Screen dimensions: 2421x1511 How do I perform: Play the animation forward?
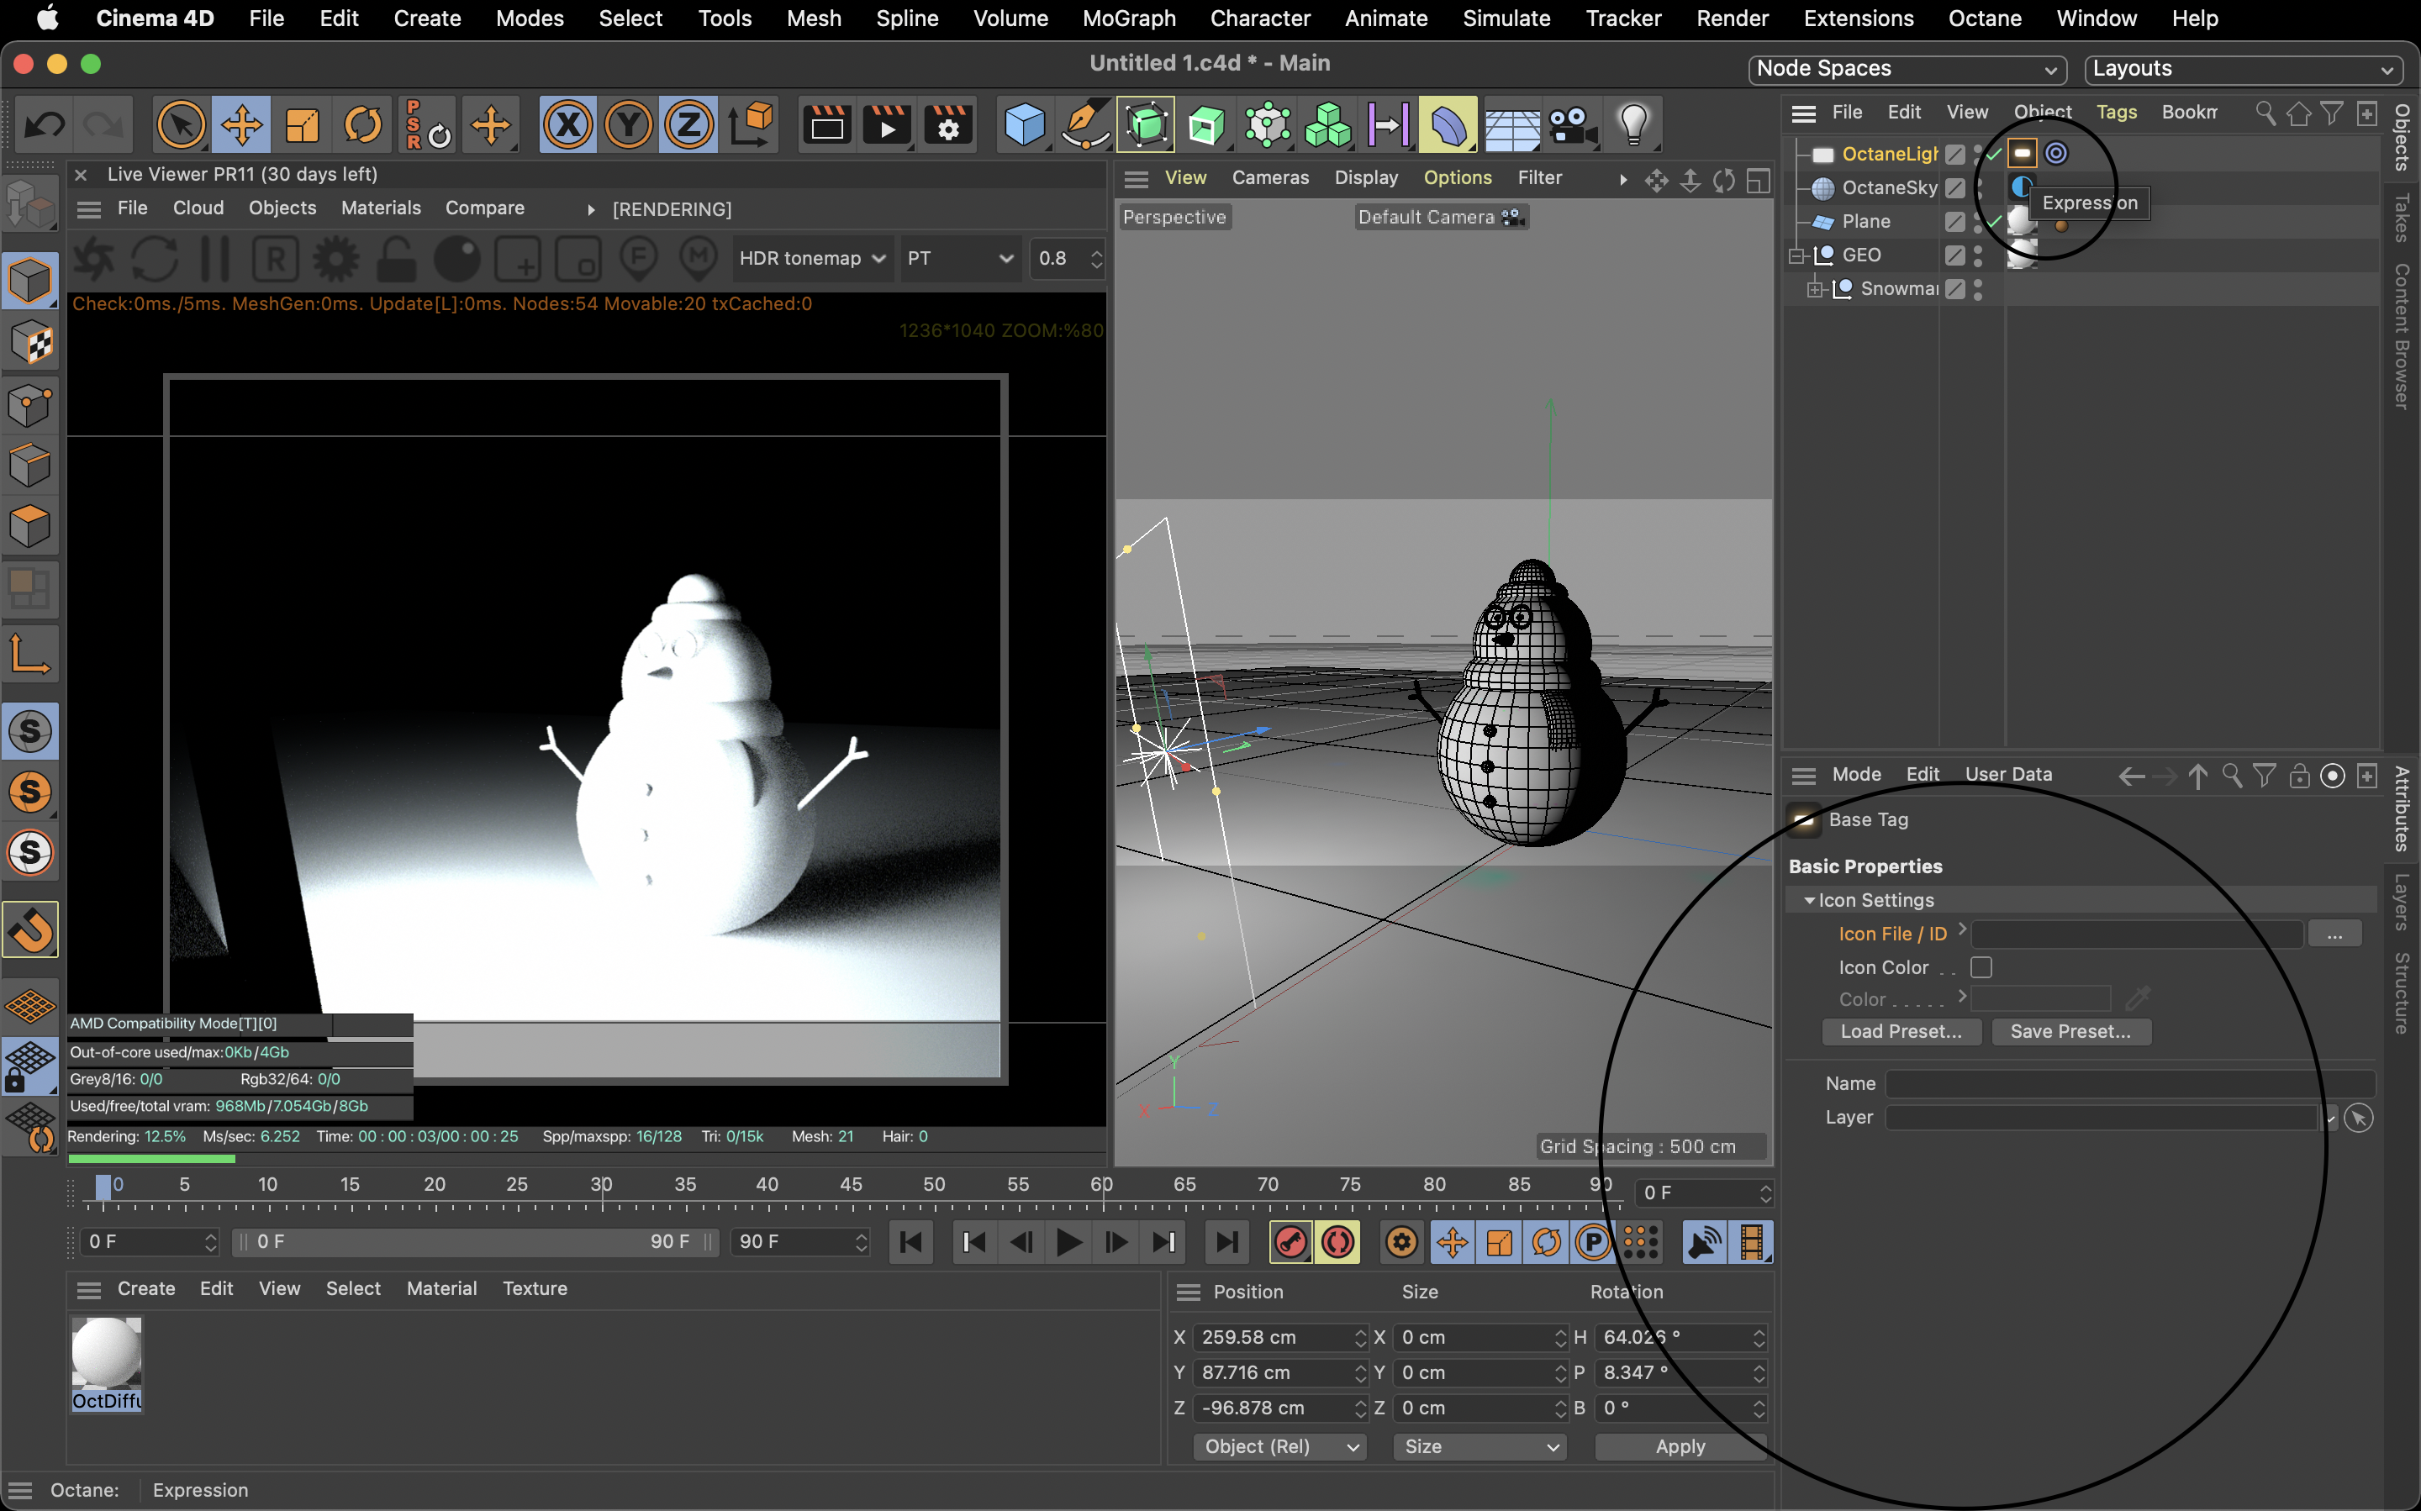coord(1068,1242)
